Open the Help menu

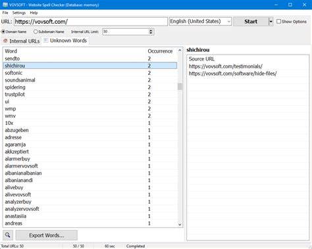pyautogui.click(x=34, y=12)
